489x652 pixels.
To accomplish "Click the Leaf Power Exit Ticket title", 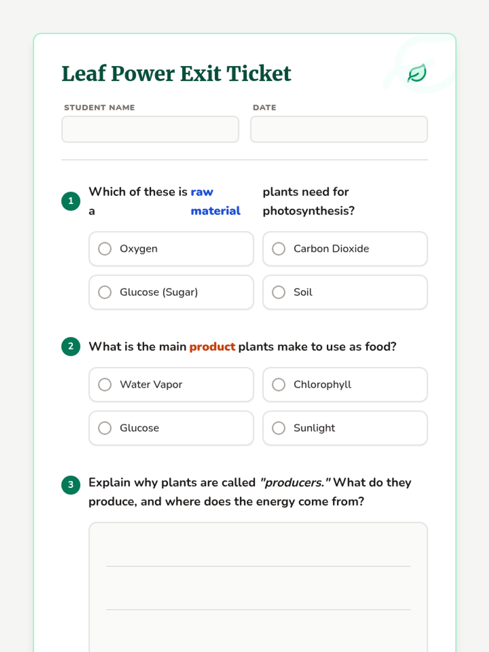I will (176, 74).
